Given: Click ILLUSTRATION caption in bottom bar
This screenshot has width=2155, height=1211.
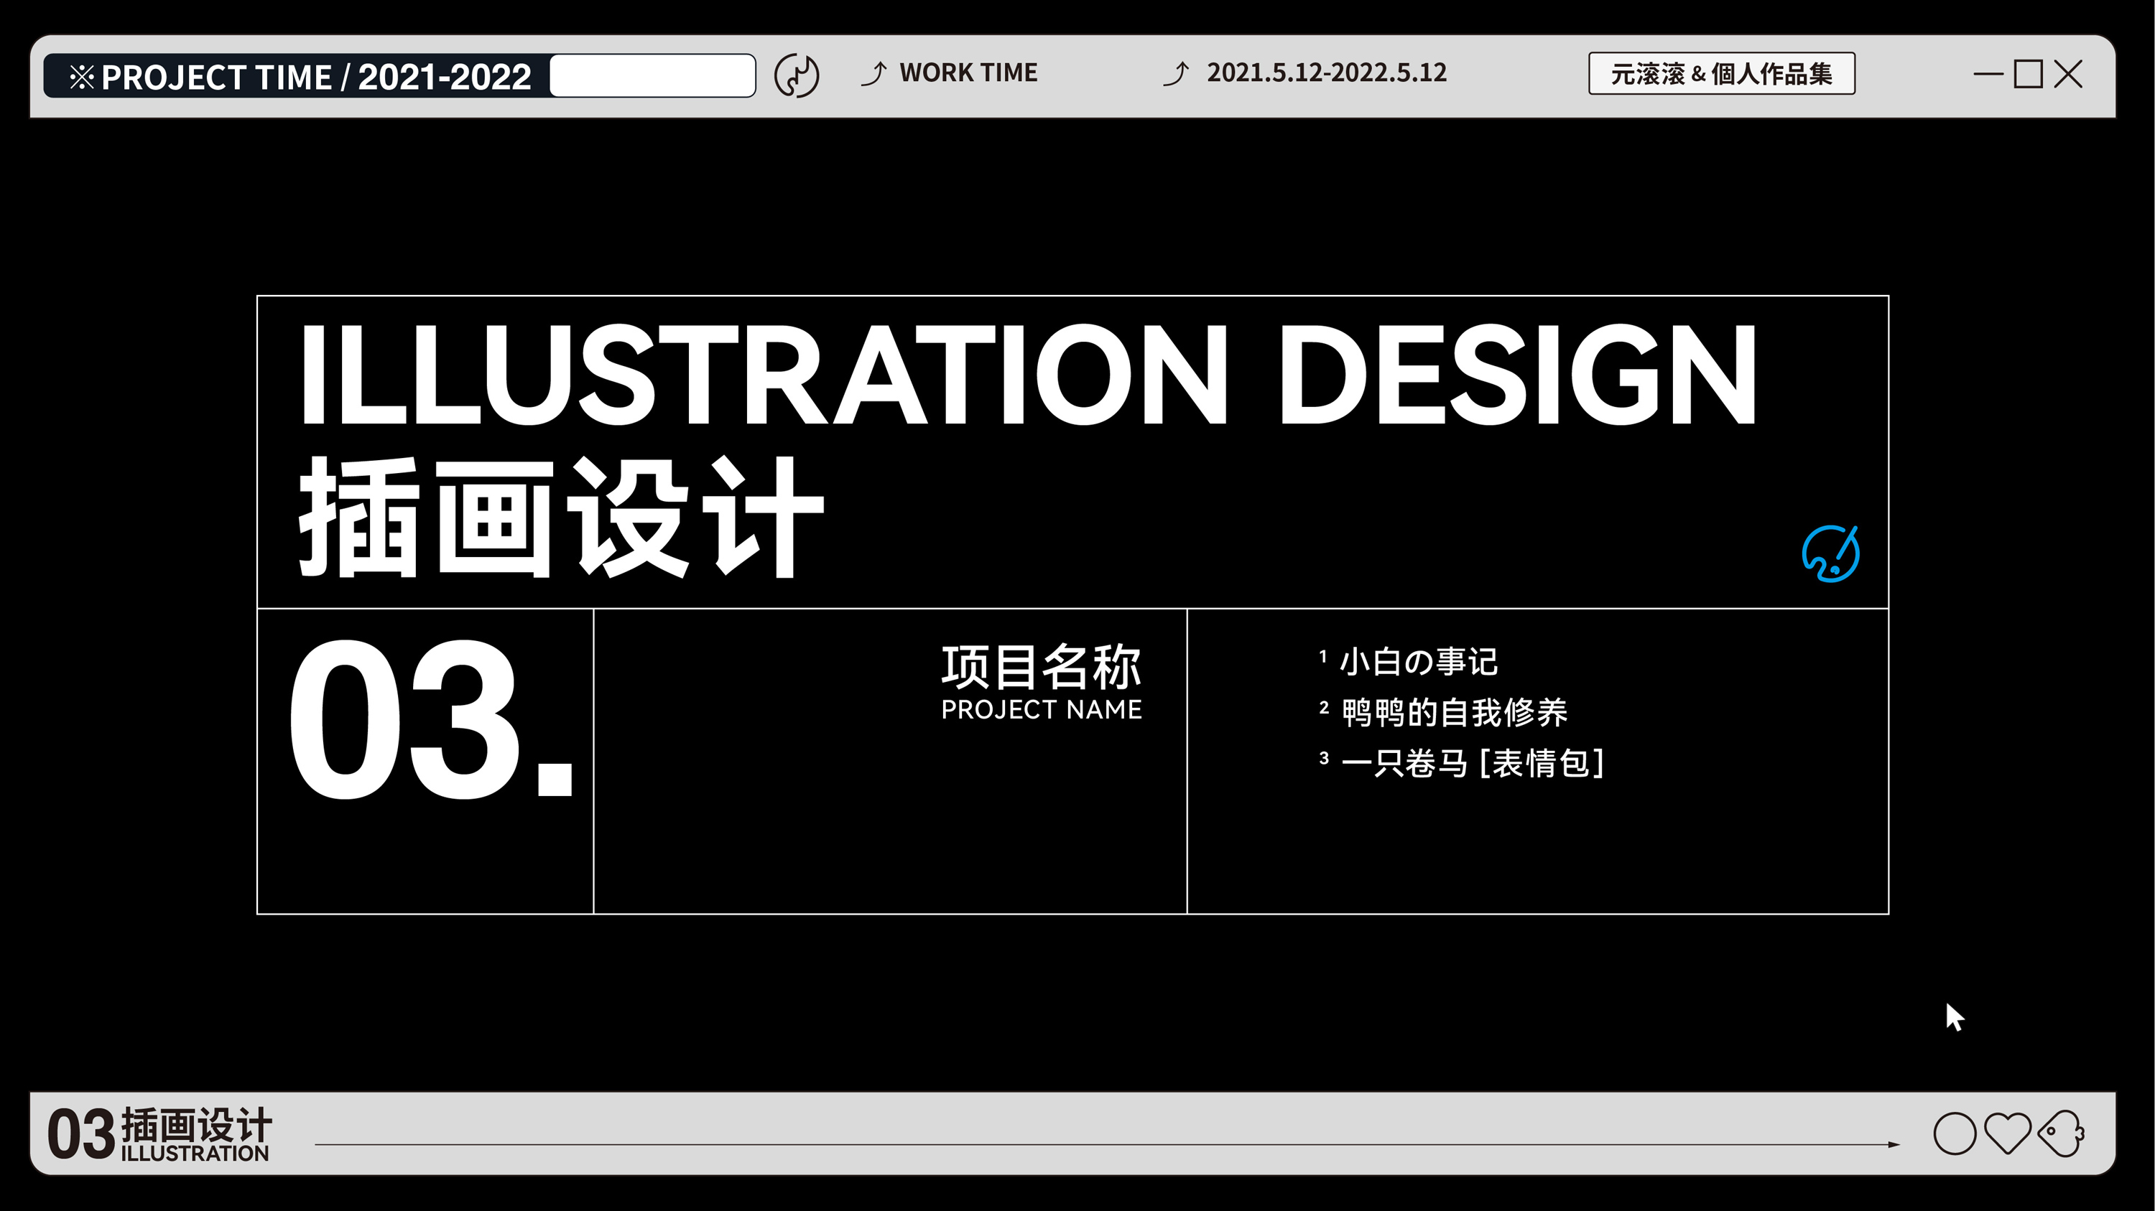Looking at the screenshot, I should [195, 1154].
